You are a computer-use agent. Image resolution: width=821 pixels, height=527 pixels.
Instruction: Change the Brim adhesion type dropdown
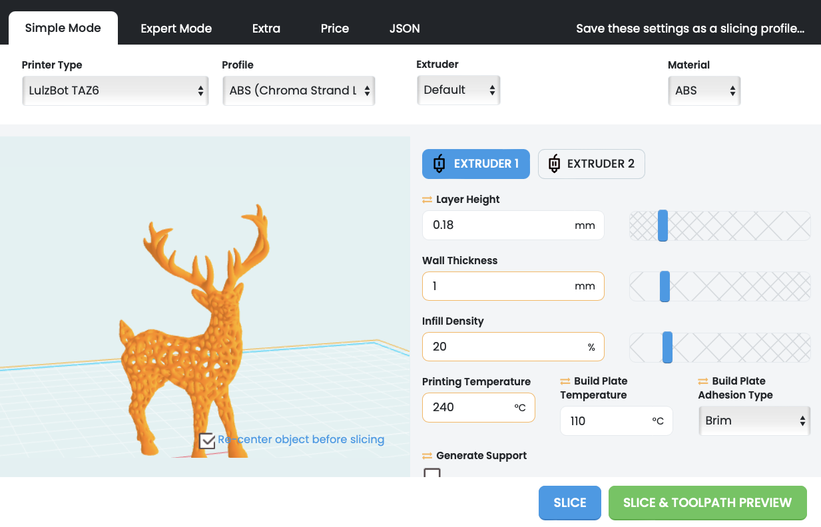pos(754,421)
